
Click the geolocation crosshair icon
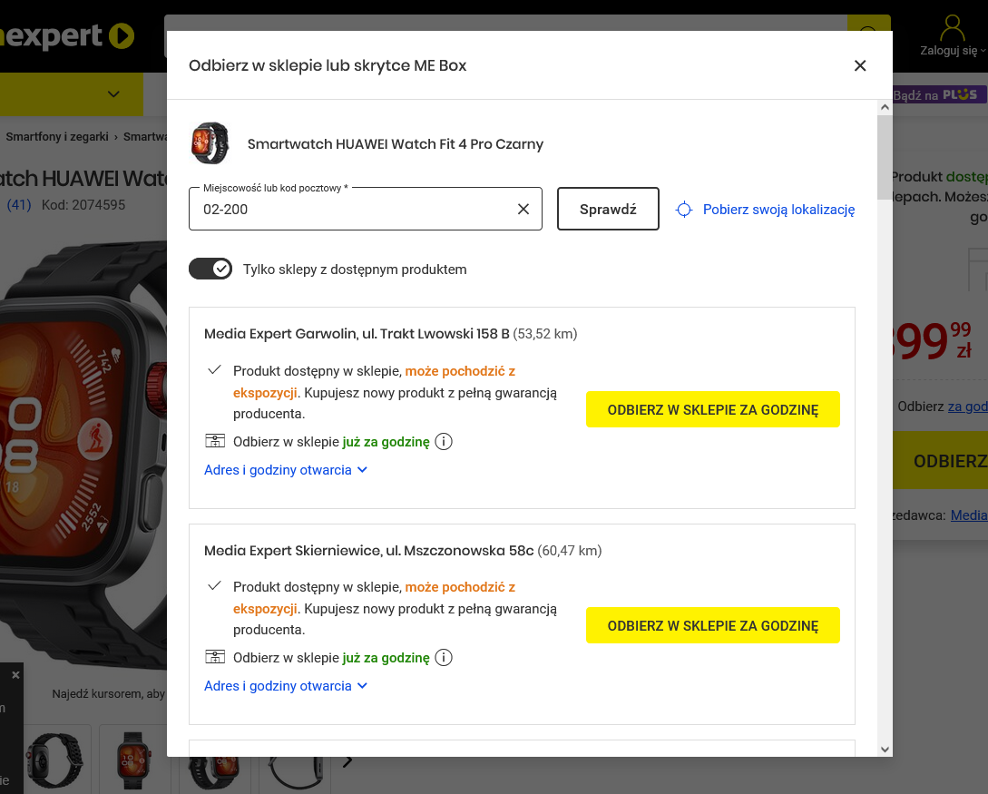click(x=684, y=210)
